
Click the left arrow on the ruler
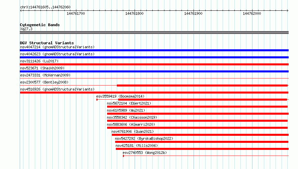pos(21,11)
